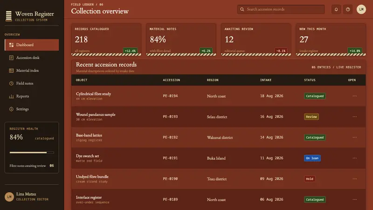Click Hold status badge for PE-0190

[310, 179]
